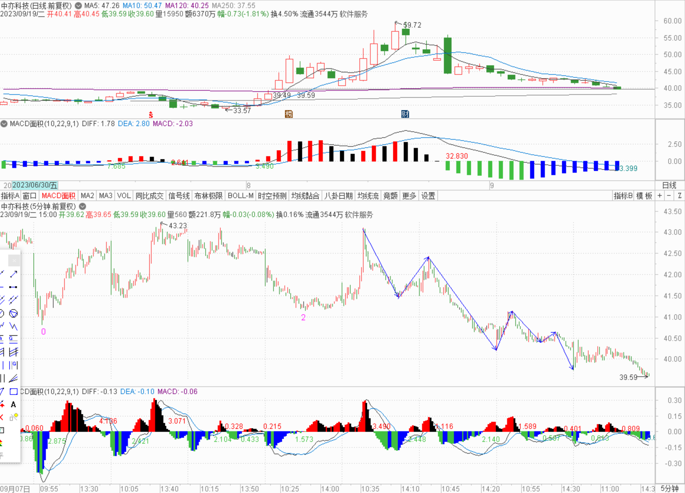Select VOL indicator tab
The image size is (685, 493).
click(x=124, y=196)
